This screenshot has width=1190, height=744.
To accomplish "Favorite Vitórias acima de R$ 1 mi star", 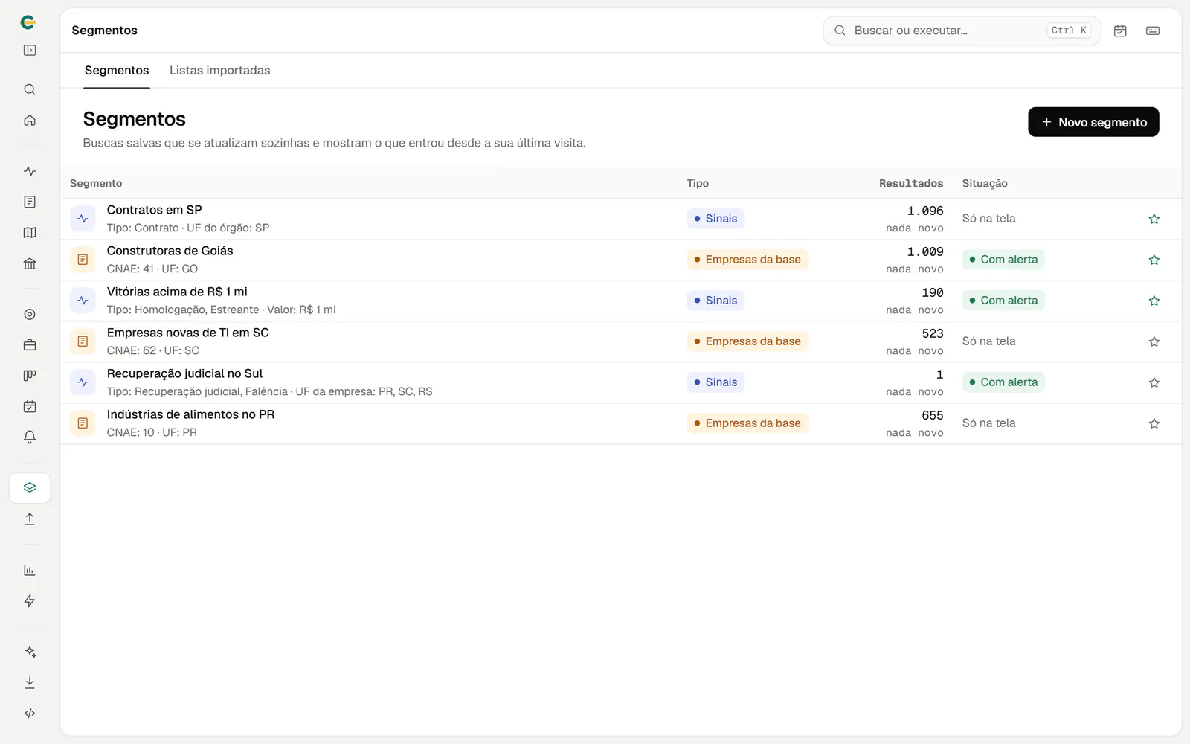I will pos(1154,301).
